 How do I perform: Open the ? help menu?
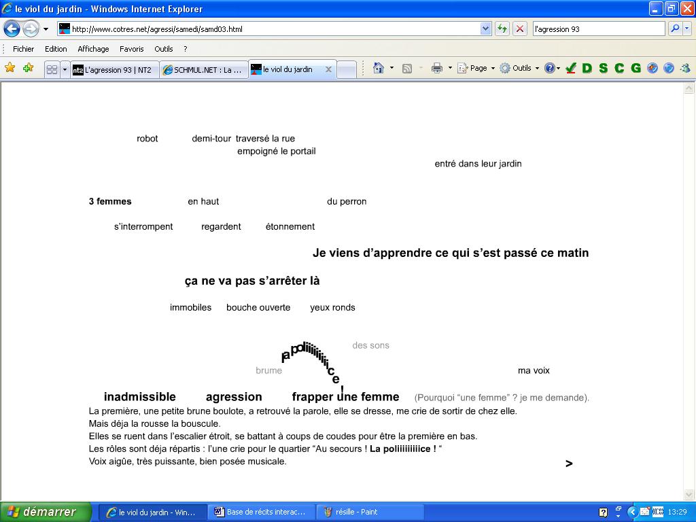coord(186,49)
